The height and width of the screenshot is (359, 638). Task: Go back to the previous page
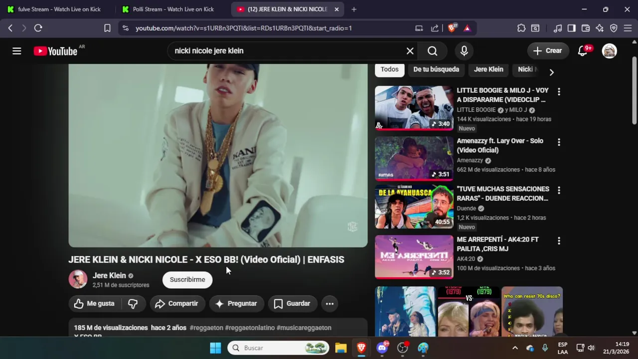tap(10, 28)
